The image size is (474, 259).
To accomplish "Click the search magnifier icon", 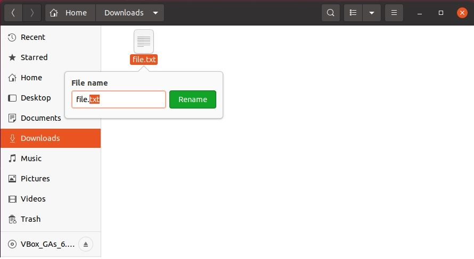I will 330,13.
